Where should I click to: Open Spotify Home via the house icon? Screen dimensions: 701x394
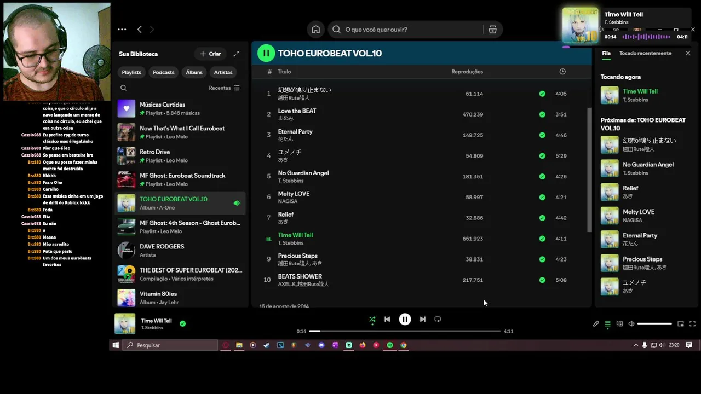point(316,30)
